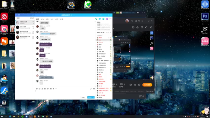Click the camera icon in the streaming control bar
This screenshot has width=210, height=118.
tap(131, 85)
